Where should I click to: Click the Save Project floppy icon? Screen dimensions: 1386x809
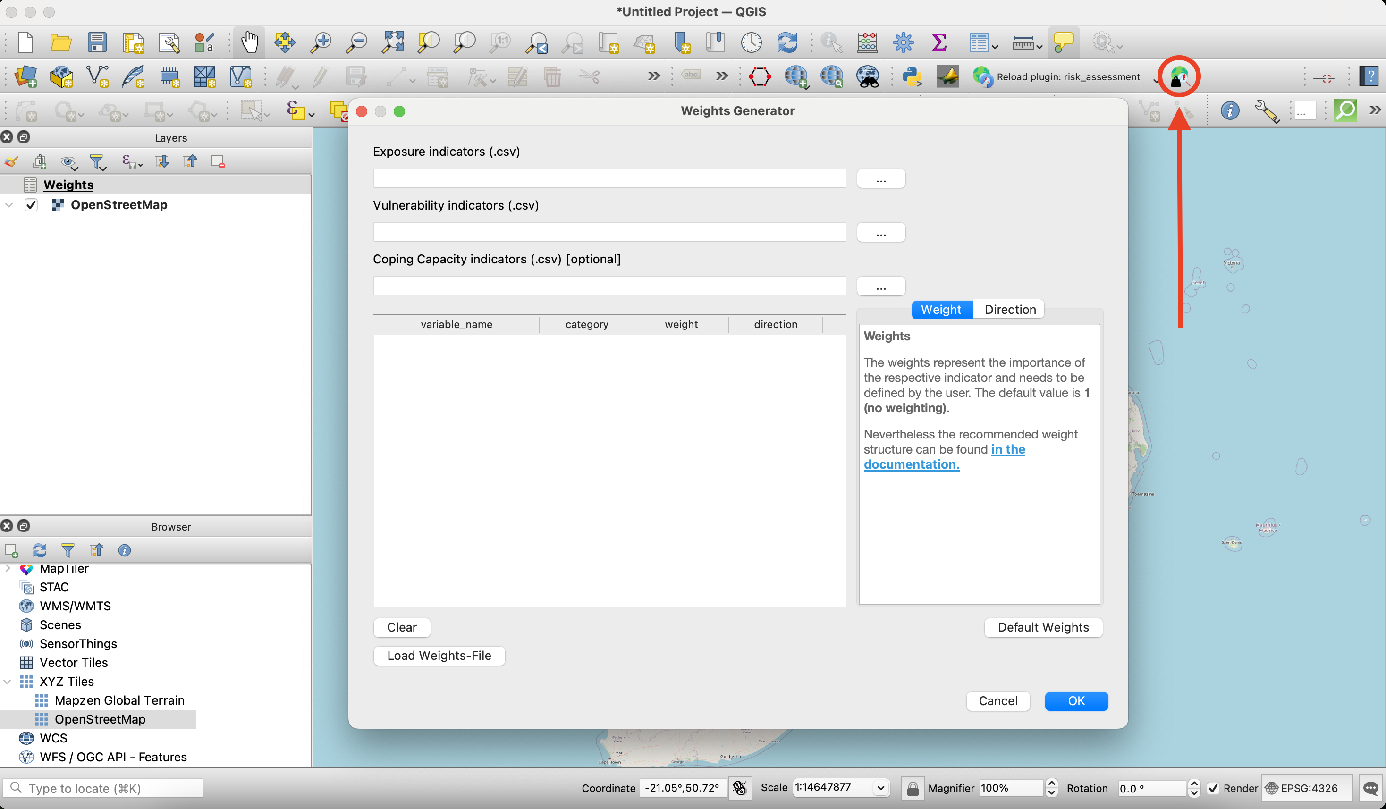click(97, 42)
